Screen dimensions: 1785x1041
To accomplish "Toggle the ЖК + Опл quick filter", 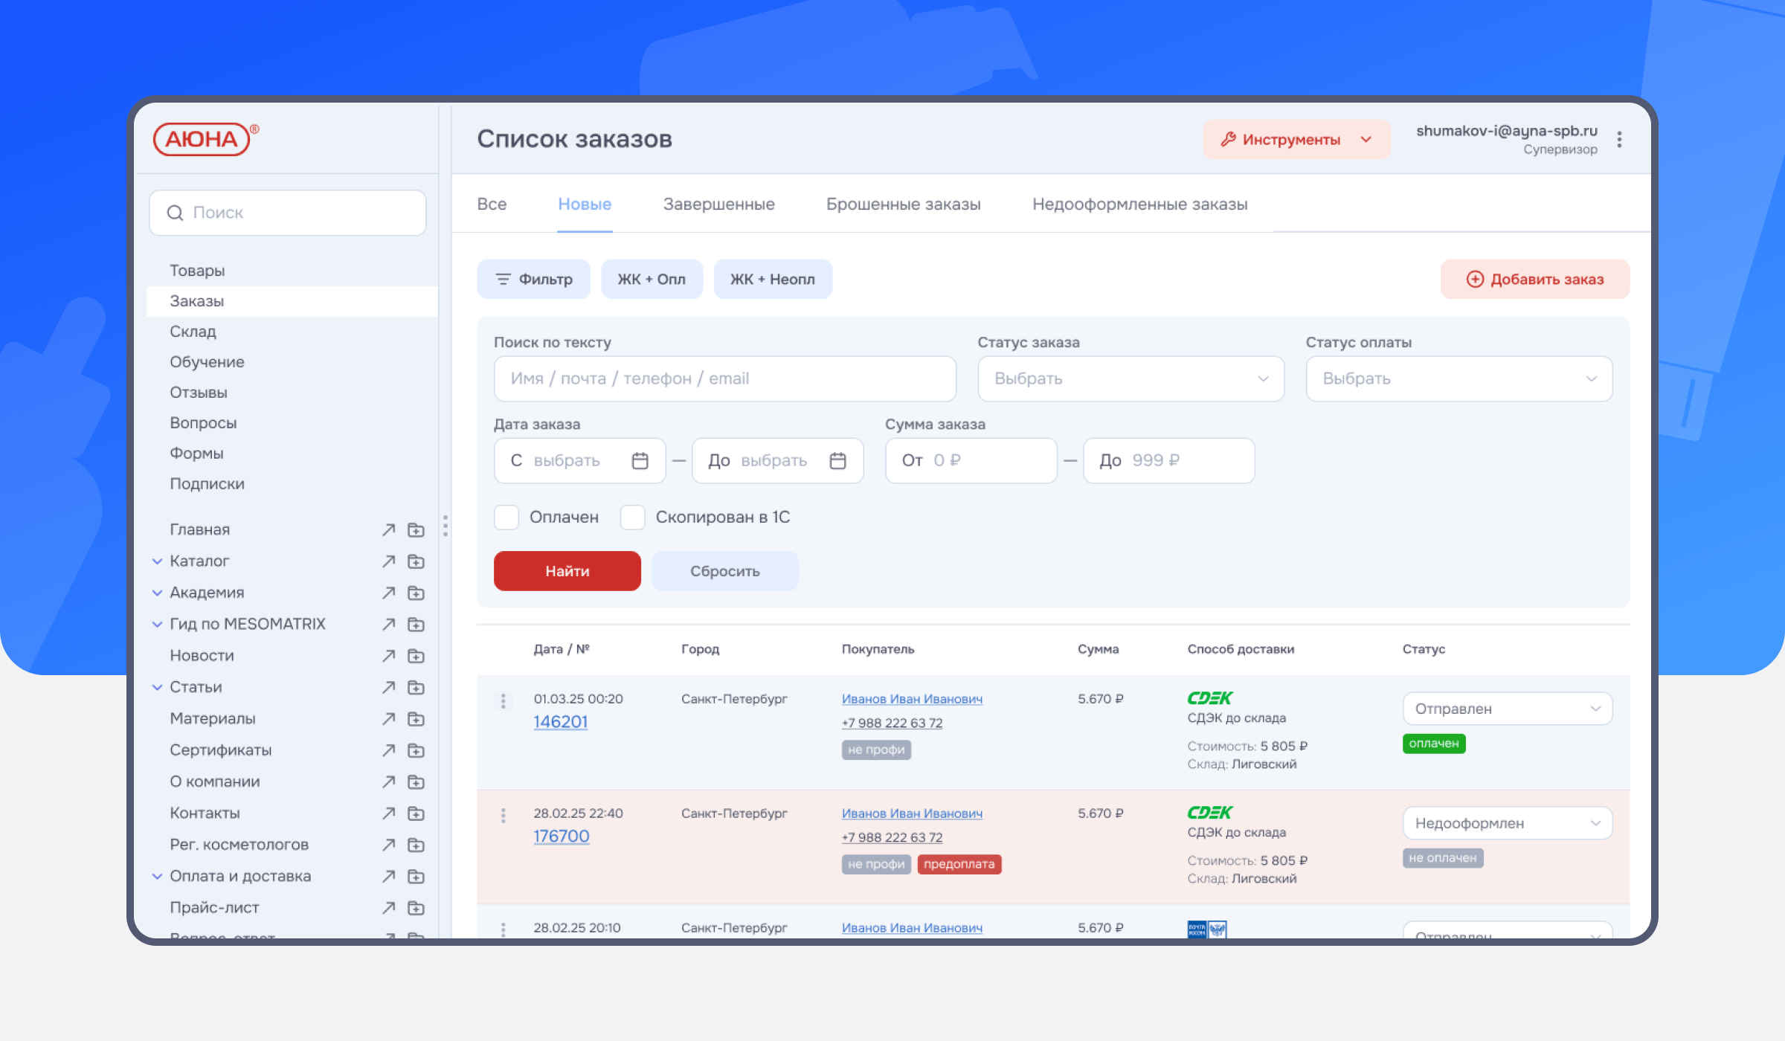I will pos(652,280).
